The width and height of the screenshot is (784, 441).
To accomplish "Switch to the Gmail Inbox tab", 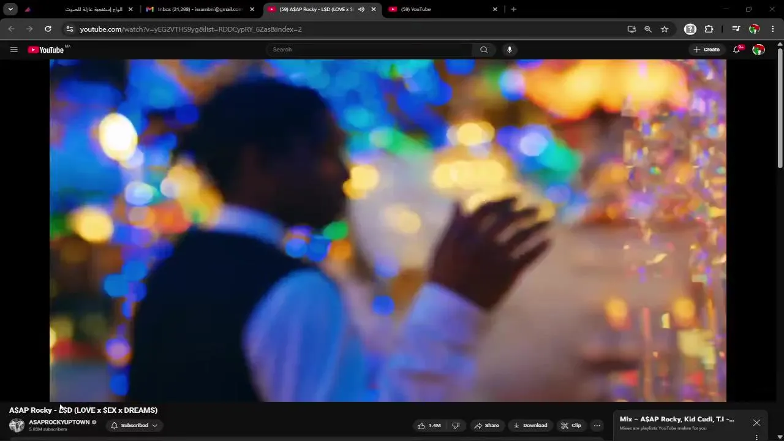I will [200, 9].
